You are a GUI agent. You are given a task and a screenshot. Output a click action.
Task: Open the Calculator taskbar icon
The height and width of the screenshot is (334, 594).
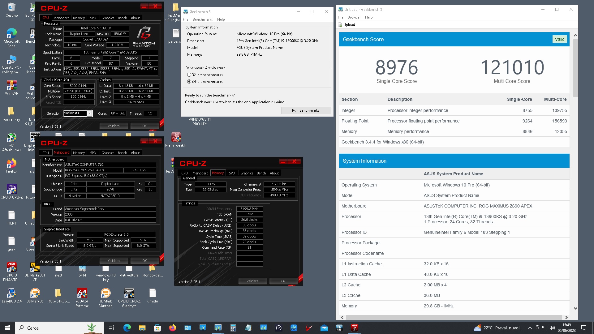[x=233, y=328]
